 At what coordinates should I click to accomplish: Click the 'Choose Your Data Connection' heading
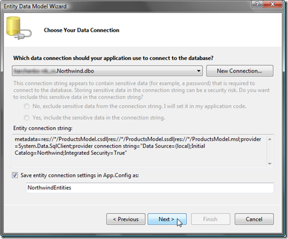81,30
